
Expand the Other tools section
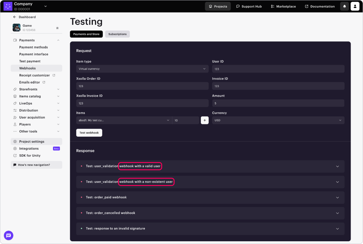coord(58,132)
